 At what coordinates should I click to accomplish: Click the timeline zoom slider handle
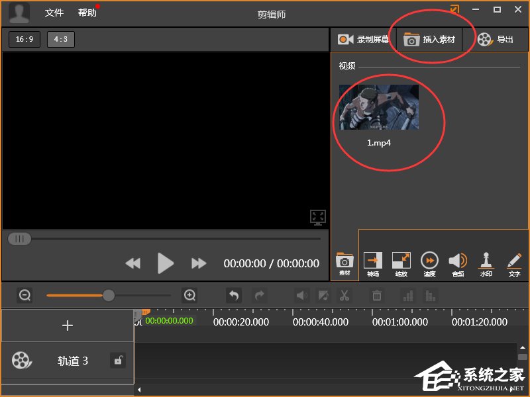(109, 295)
